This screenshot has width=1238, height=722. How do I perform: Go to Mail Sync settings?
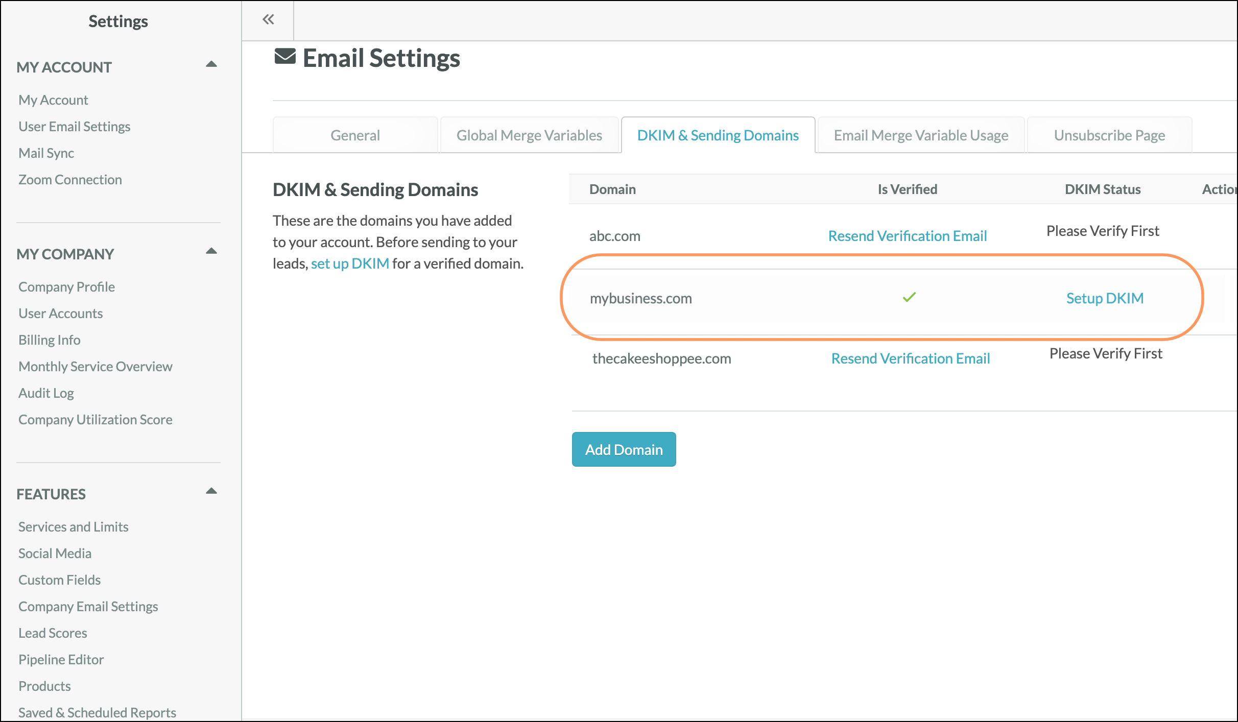coord(46,153)
